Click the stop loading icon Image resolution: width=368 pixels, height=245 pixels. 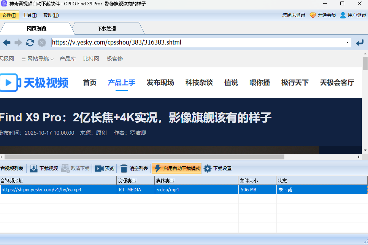(x=41, y=43)
